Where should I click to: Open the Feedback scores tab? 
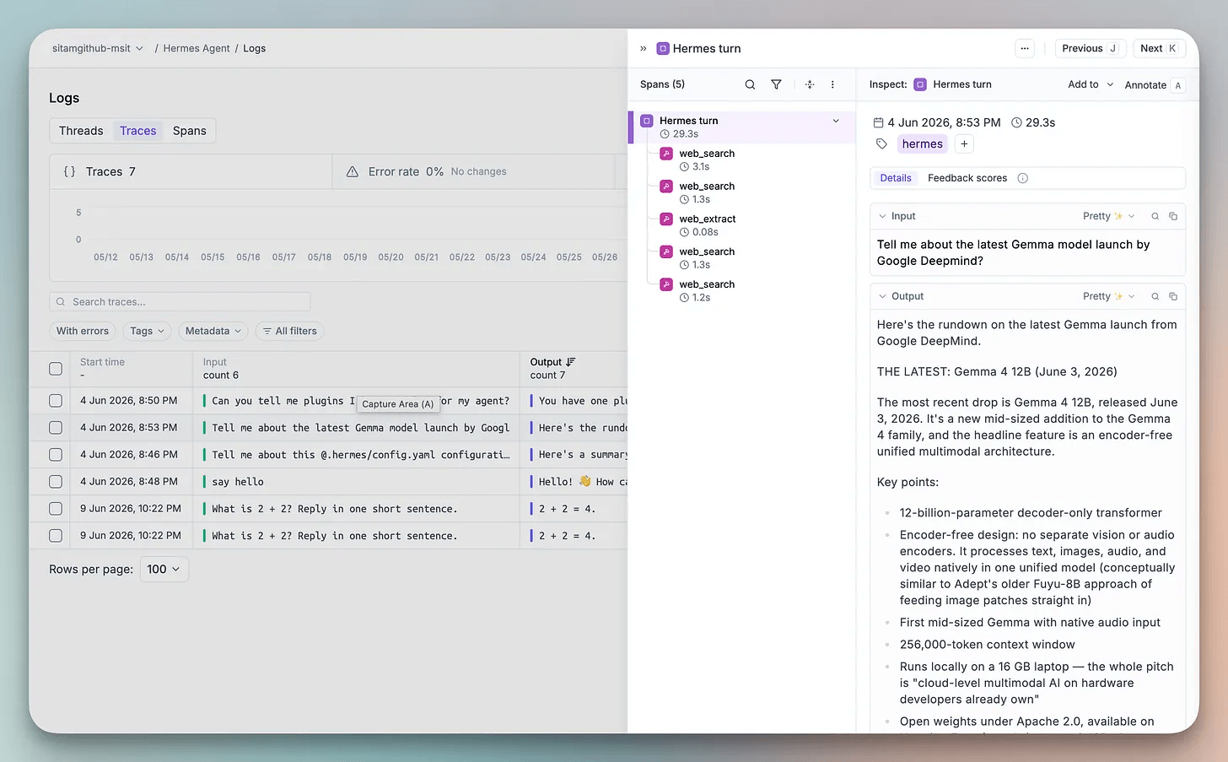[x=967, y=178]
